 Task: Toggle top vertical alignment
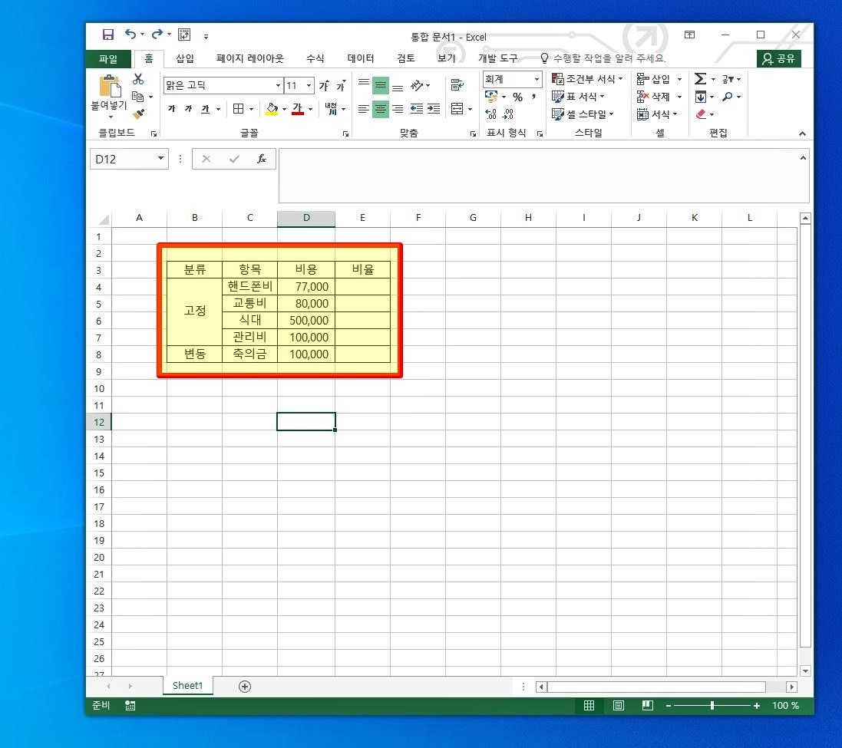coord(364,85)
